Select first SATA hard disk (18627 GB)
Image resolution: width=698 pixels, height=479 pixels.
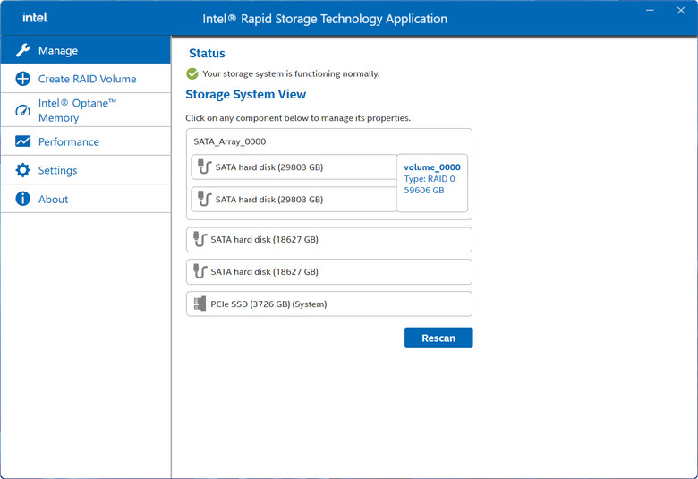[x=329, y=240]
